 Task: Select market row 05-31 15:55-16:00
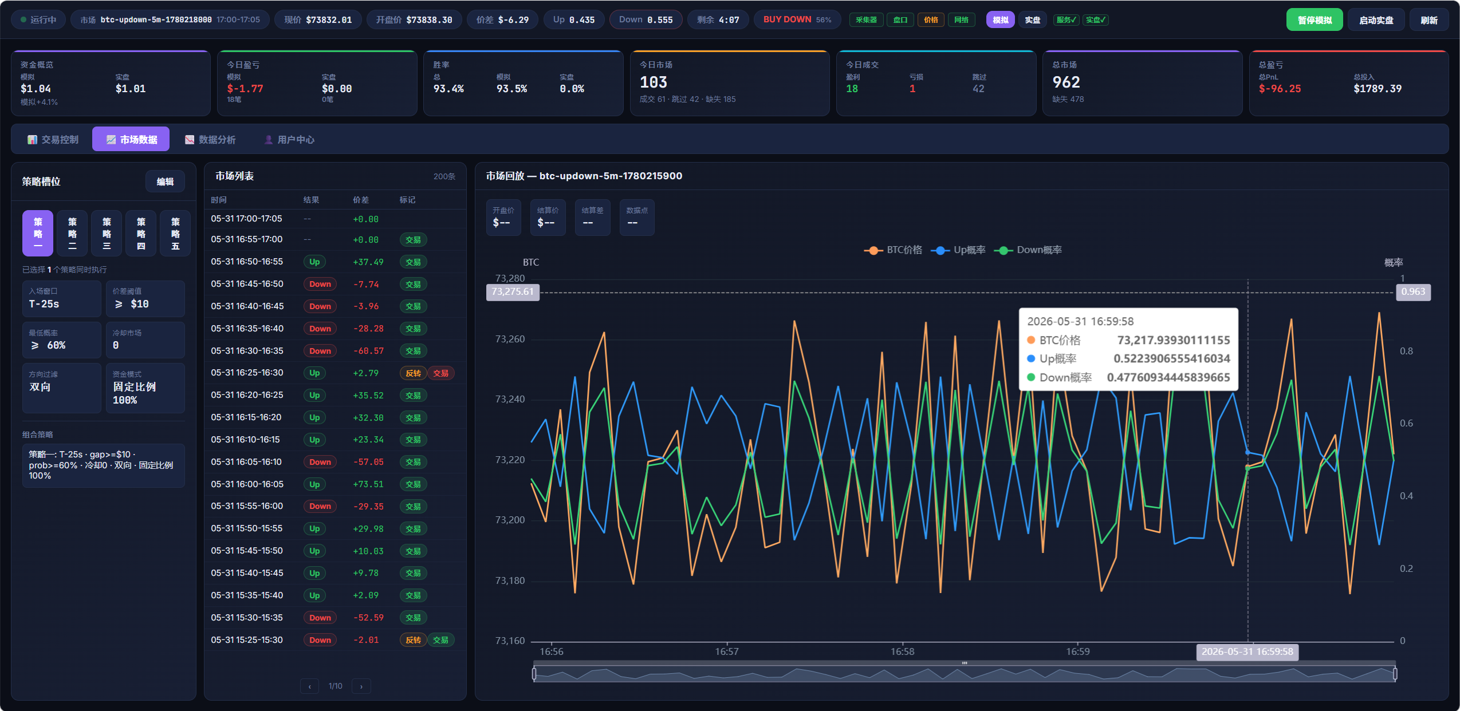point(335,507)
